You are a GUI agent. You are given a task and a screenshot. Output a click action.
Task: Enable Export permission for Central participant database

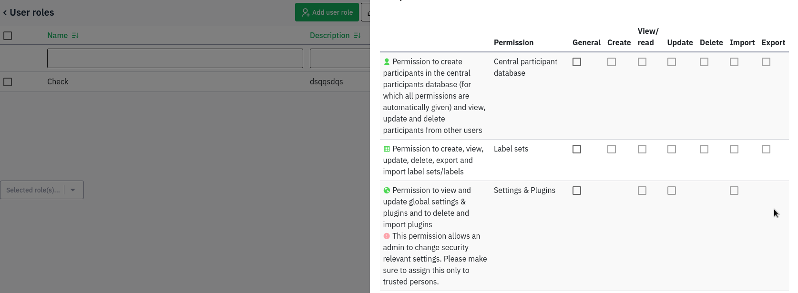766,62
